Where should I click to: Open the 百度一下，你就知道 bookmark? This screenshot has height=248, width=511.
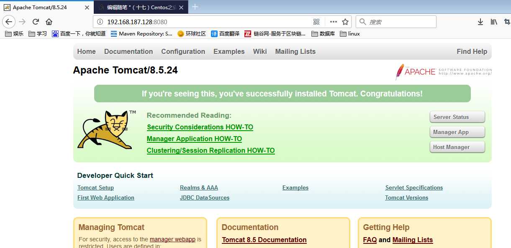[79, 34]
